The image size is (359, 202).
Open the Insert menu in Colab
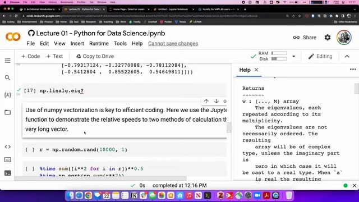coord(77,44)
